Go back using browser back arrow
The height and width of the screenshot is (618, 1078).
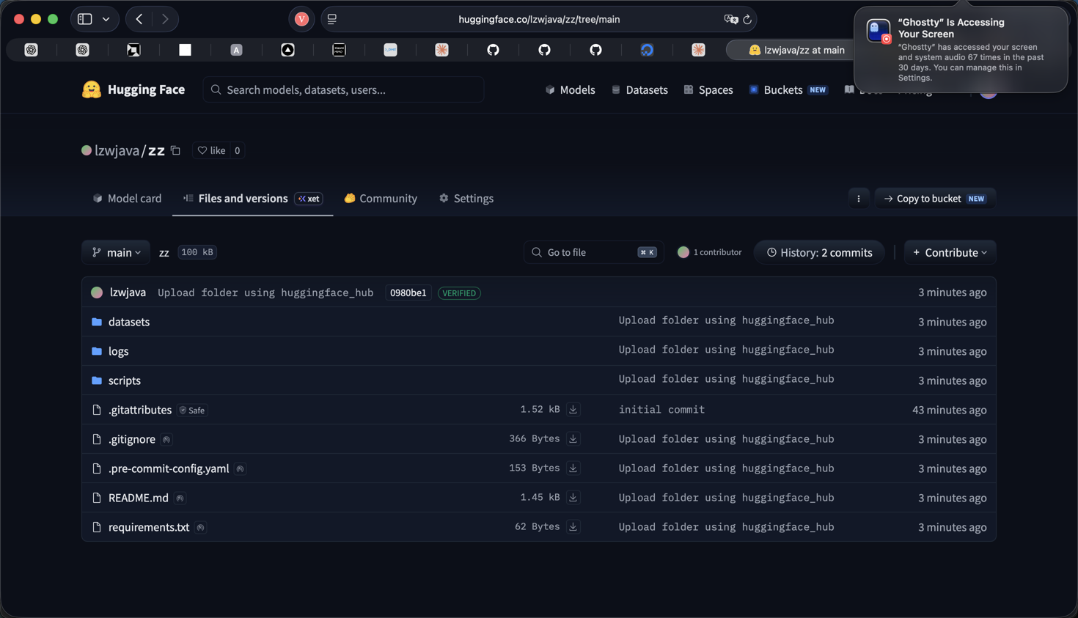click(139, 19)
